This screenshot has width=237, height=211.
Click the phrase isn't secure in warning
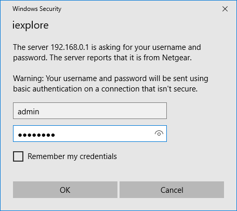177,89
